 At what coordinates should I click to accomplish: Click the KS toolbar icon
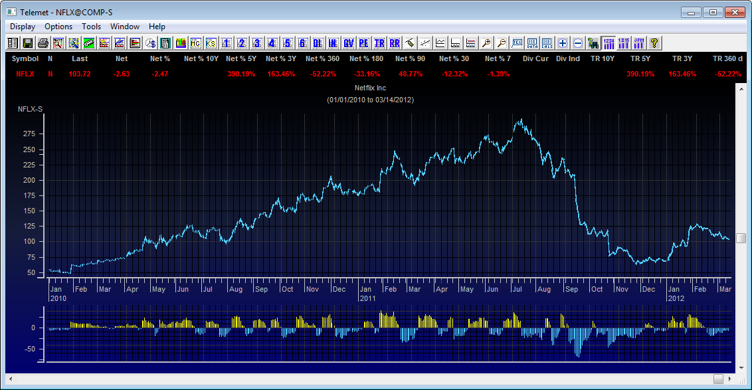tap(211, 43)
